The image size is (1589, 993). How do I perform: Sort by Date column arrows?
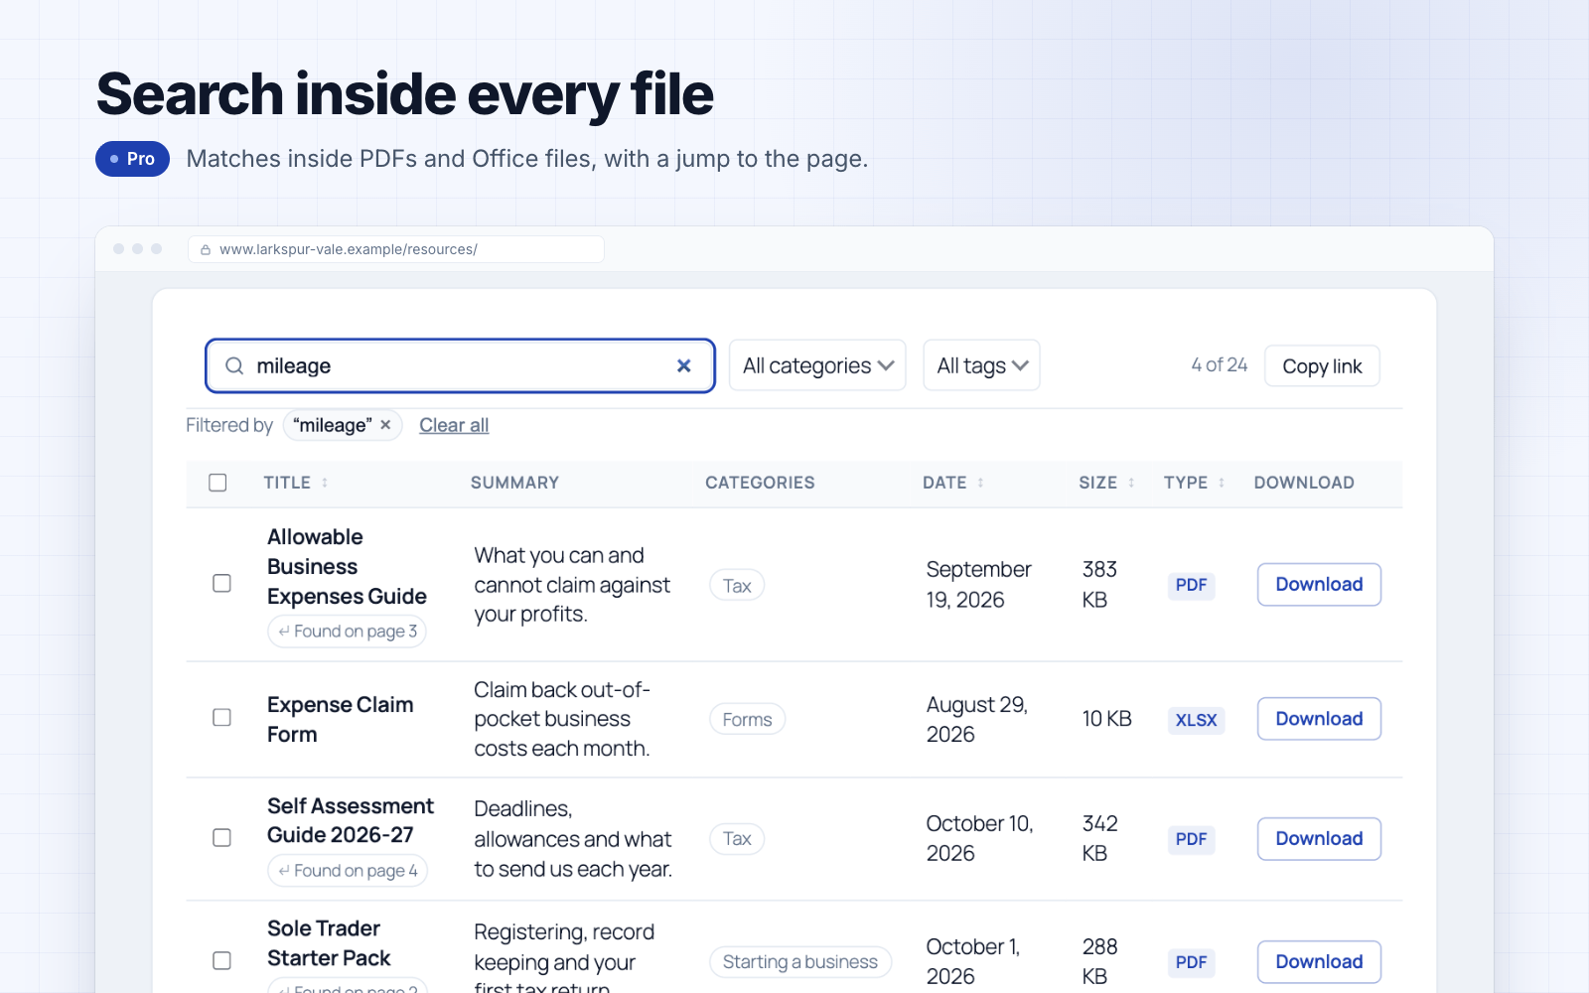click(980, 483)
